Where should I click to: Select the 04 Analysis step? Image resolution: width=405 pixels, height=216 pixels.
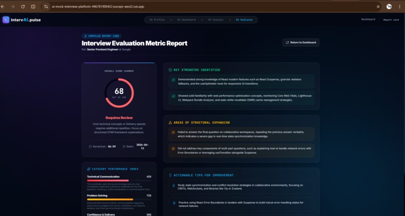(244, 20)
